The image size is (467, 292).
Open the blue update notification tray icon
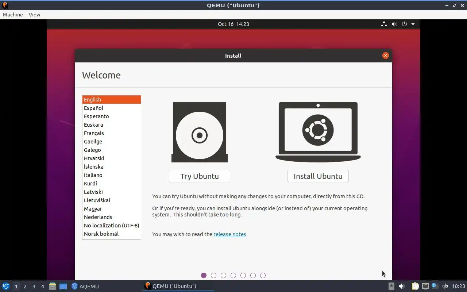pos(435,285)
